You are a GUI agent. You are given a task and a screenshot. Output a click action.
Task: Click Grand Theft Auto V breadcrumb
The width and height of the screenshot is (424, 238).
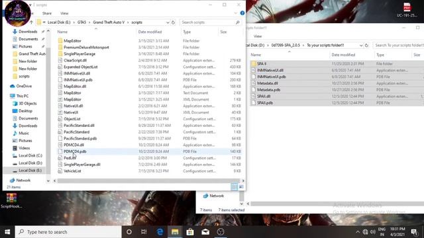coord(109,22)
